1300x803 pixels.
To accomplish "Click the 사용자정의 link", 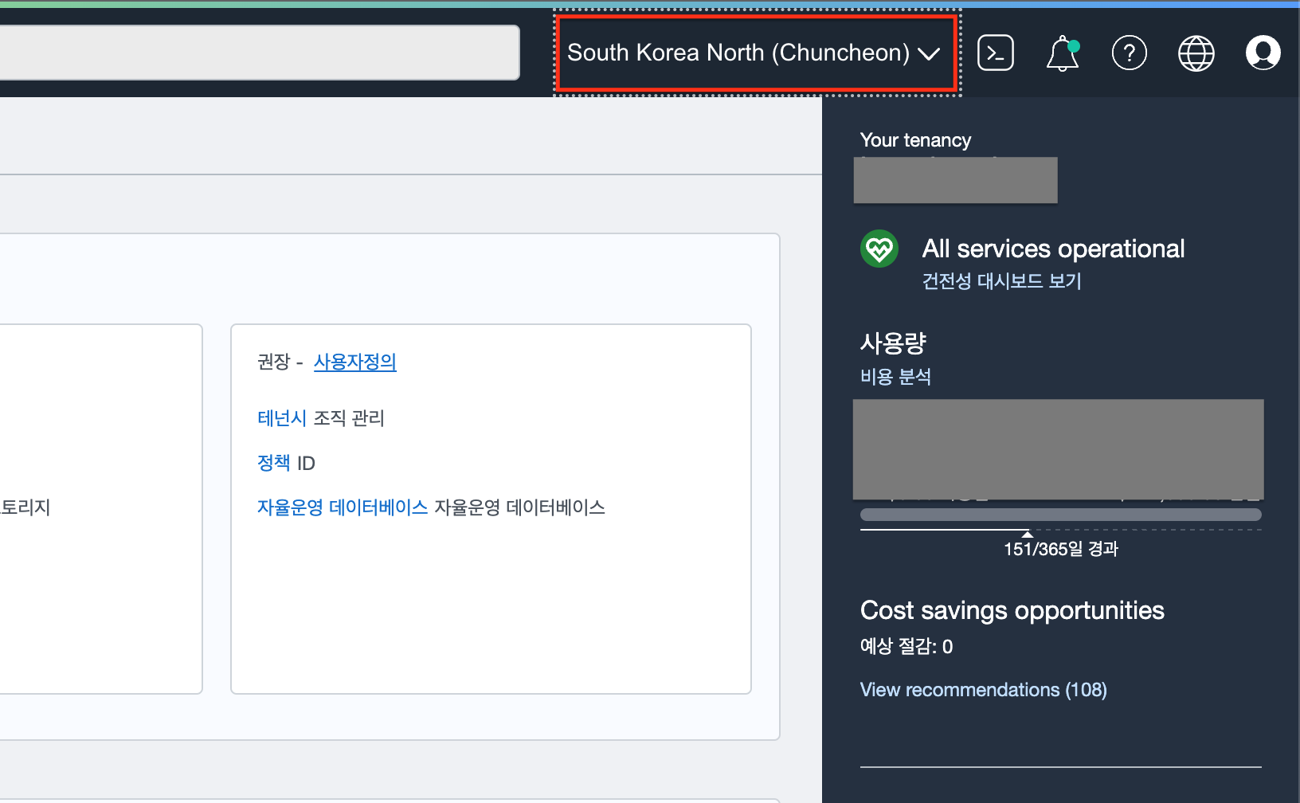I will coord(354,362).
